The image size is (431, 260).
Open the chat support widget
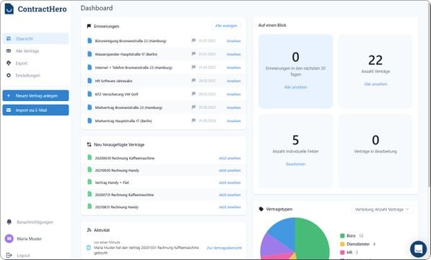418,249
